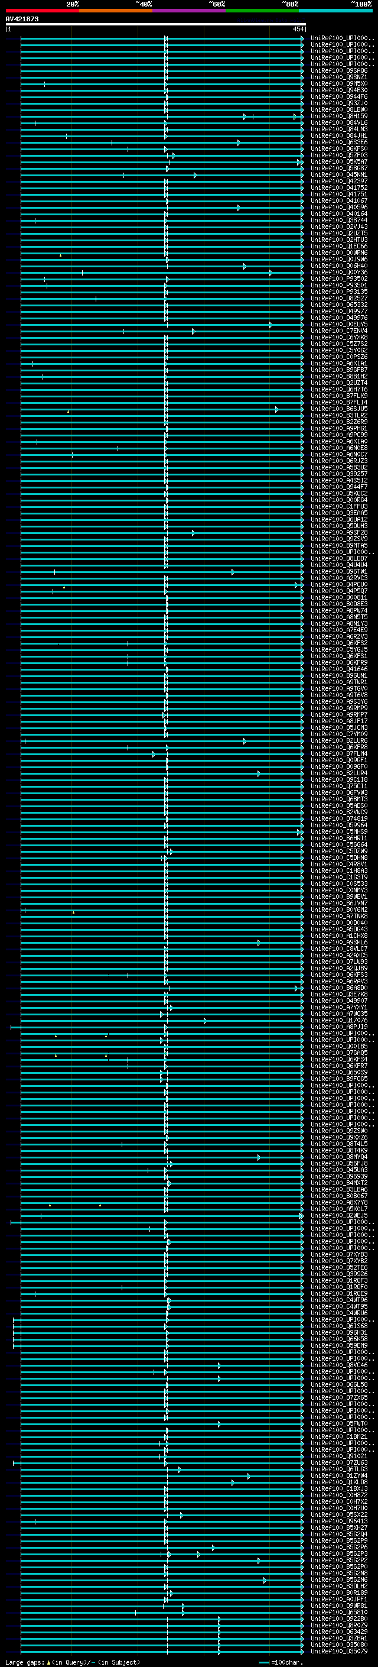This screenshot has width=378, height=1667.
Task: Select hit label UniRef100_Q2WEJ5
Action: tap(339, 1215)
